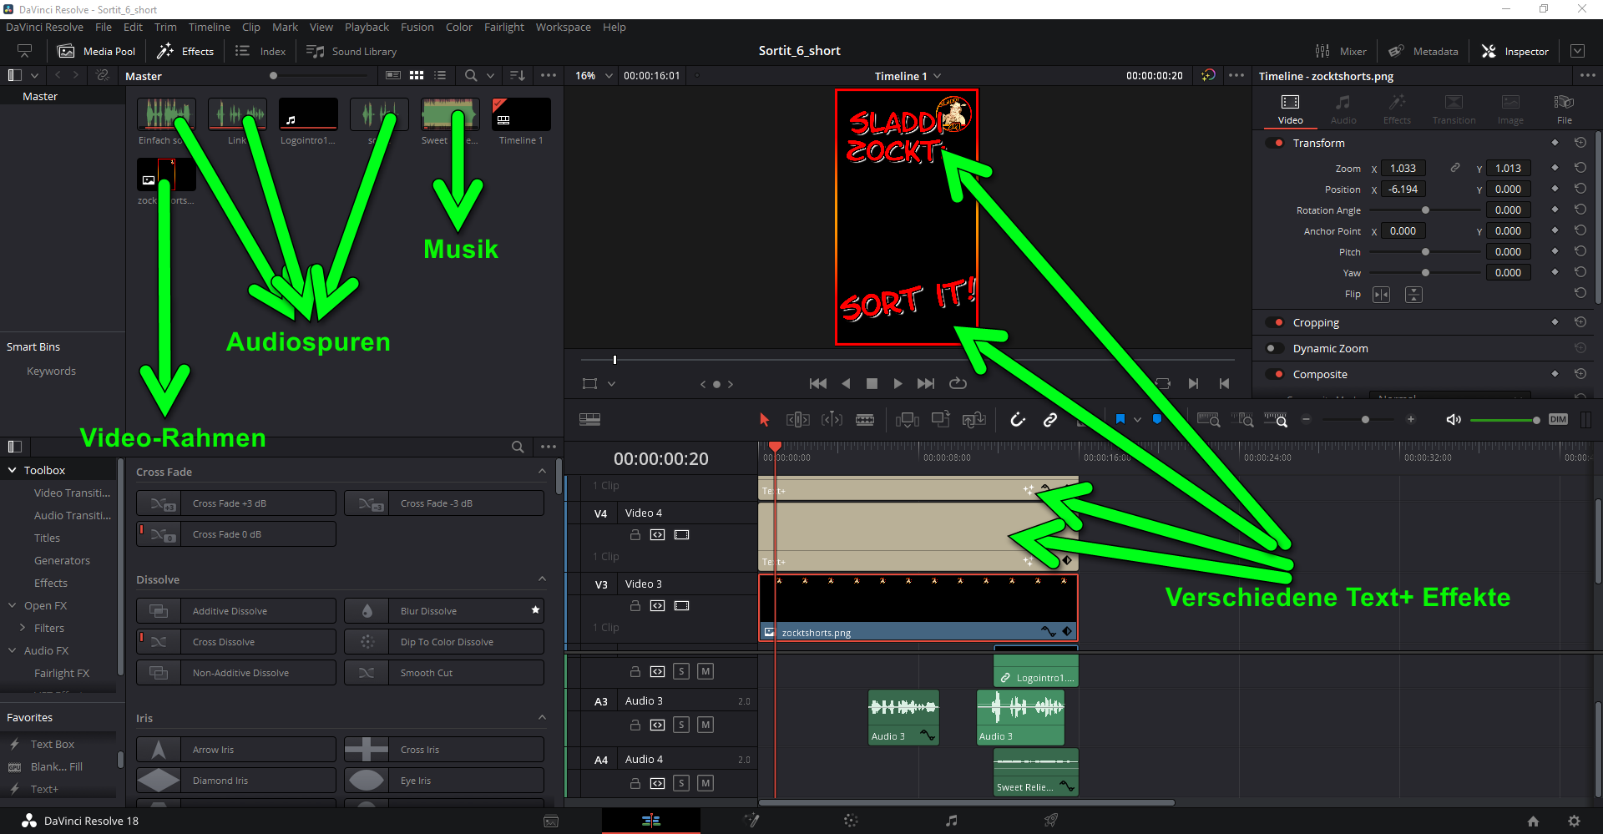Viewport: 1603px width, 834px height.
Task: Select the Blade edit mode tool
Action: tap(865, 420)
